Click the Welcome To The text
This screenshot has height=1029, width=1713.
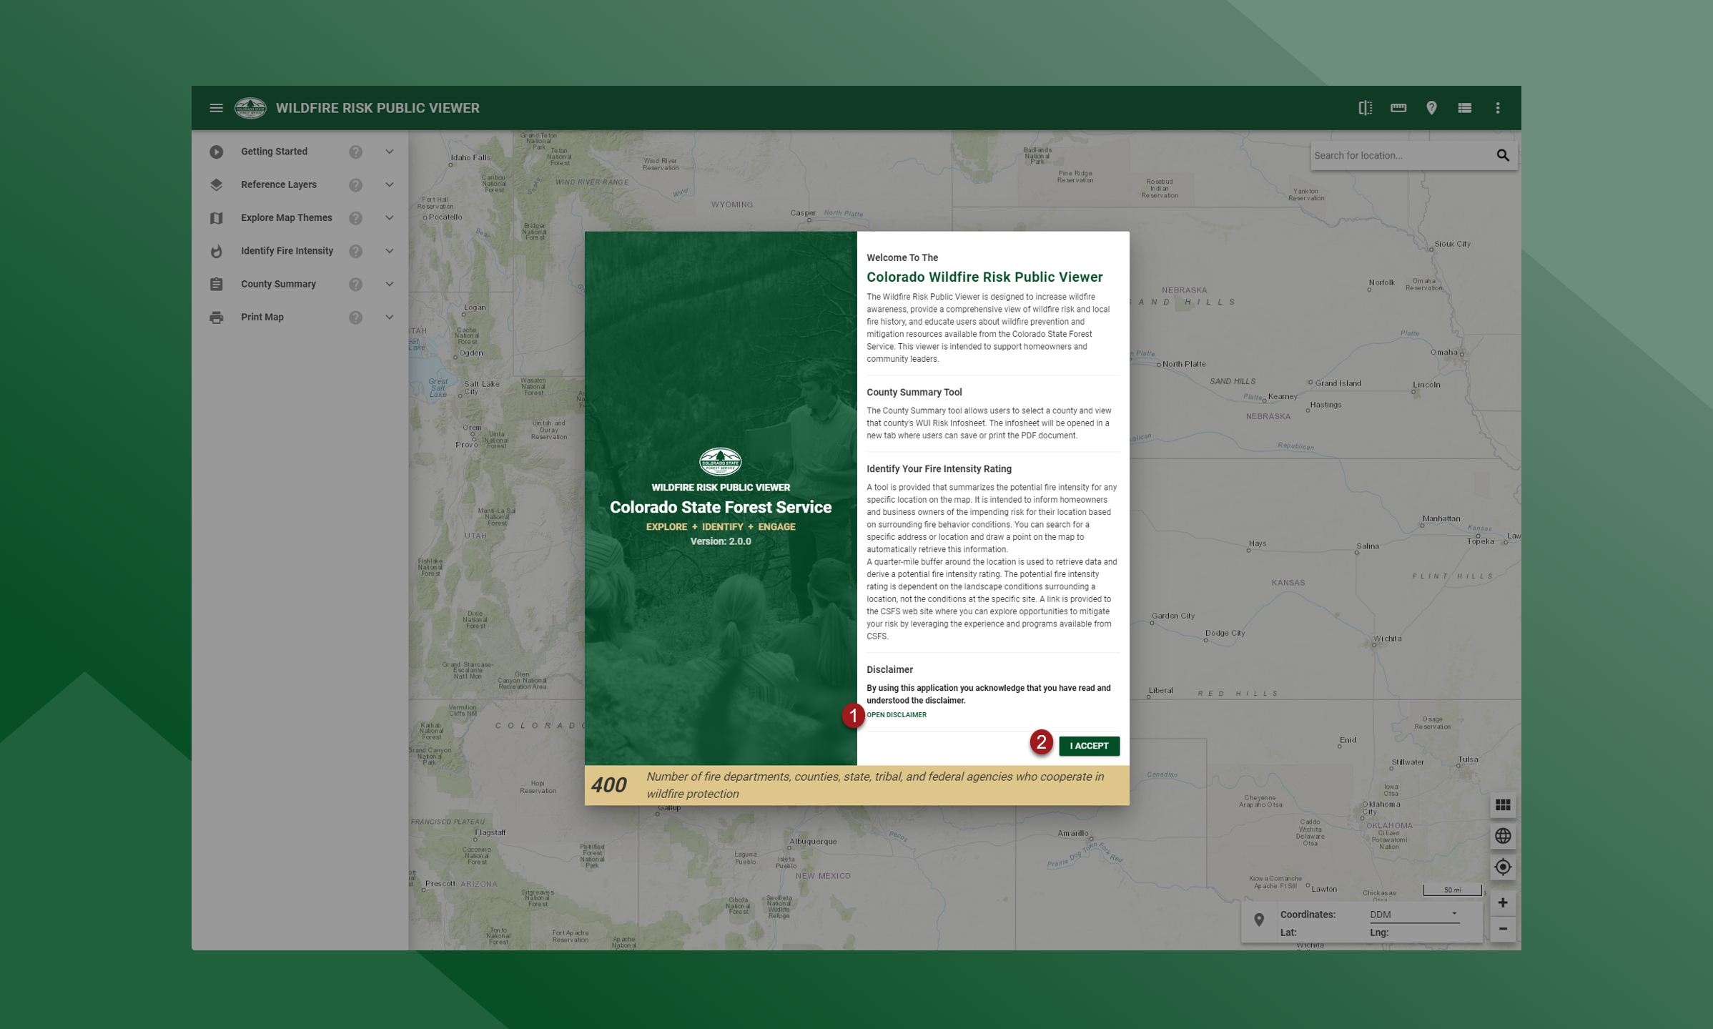coord(902,257)
